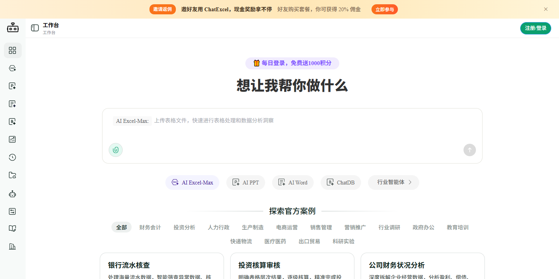Open the sliders settings icon in the sidebar
The width and height of the screenshot is (559, 279).
[x=12, y=212]
